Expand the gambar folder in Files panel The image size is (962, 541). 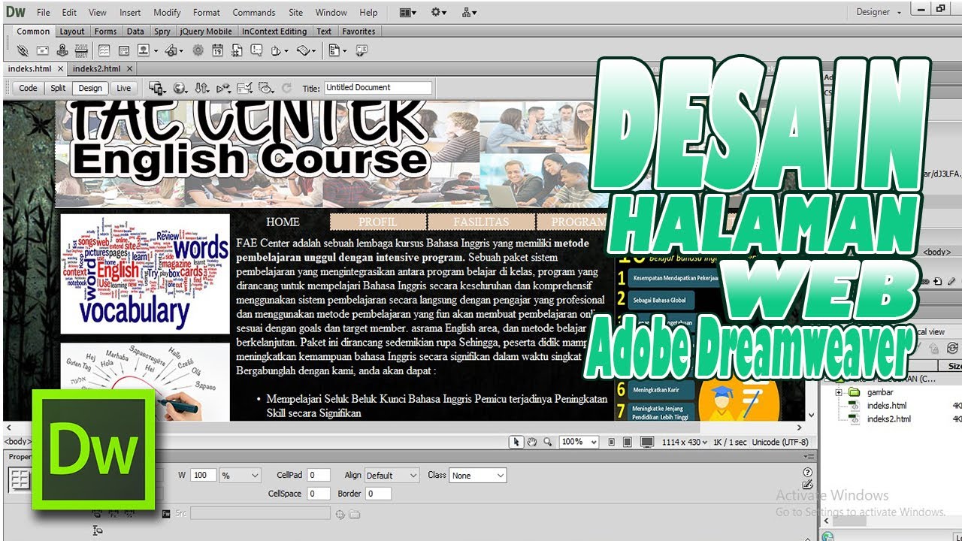click(x=839, y=392)
